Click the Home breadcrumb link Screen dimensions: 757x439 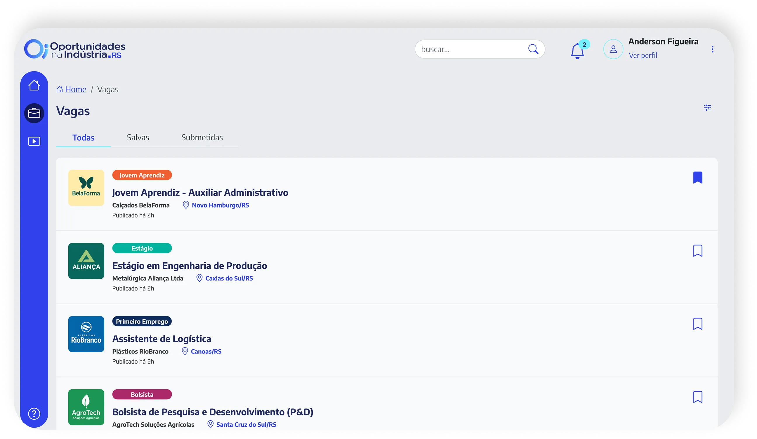pyautogui.click(x=75, y=89)
